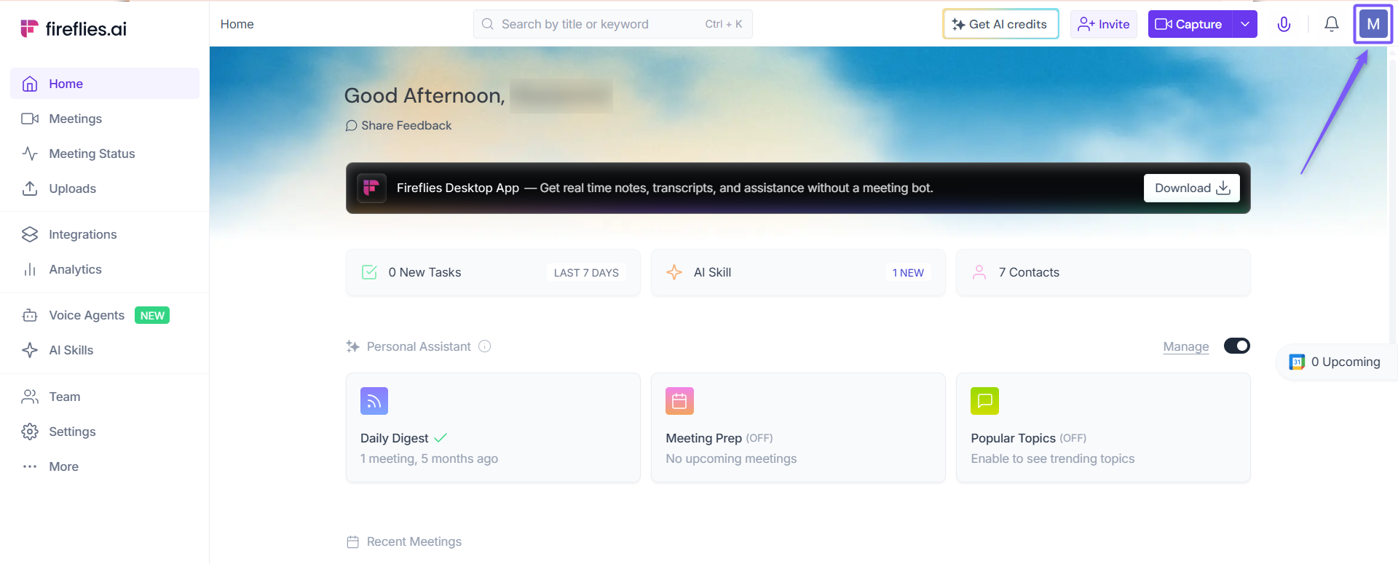Open the AI Skill card
Screen dimensions: 1398x564
tap(798, 272)
